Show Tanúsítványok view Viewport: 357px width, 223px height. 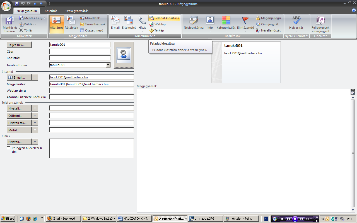coord(93,24)
